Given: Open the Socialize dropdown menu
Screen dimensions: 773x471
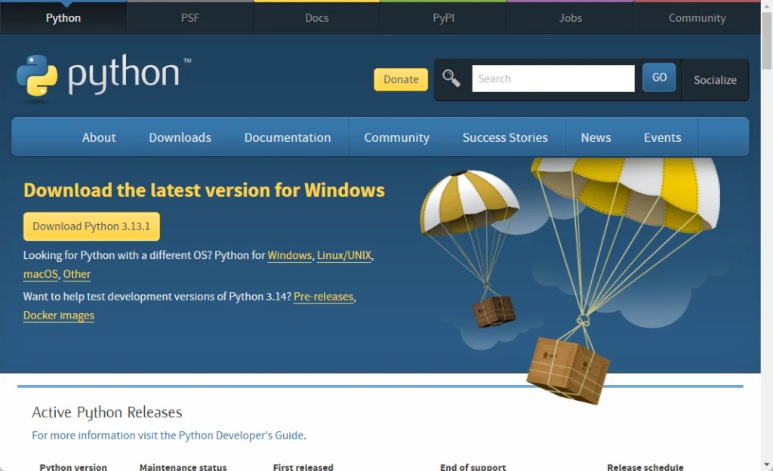Looking at the screenshot, I should click(715, 80).
